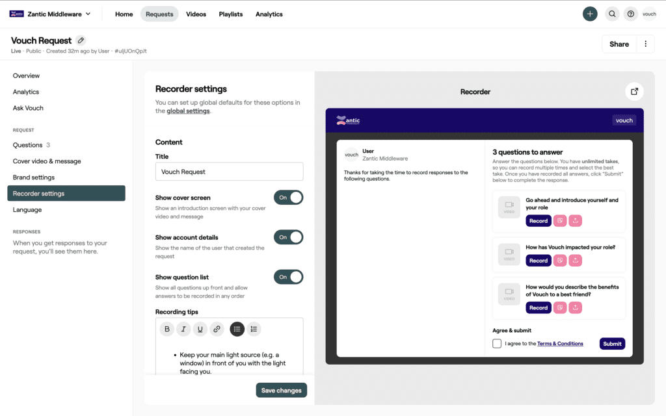Go to the Home tab
This screenshot has width=666, height=416.
[x=124, y=14]
